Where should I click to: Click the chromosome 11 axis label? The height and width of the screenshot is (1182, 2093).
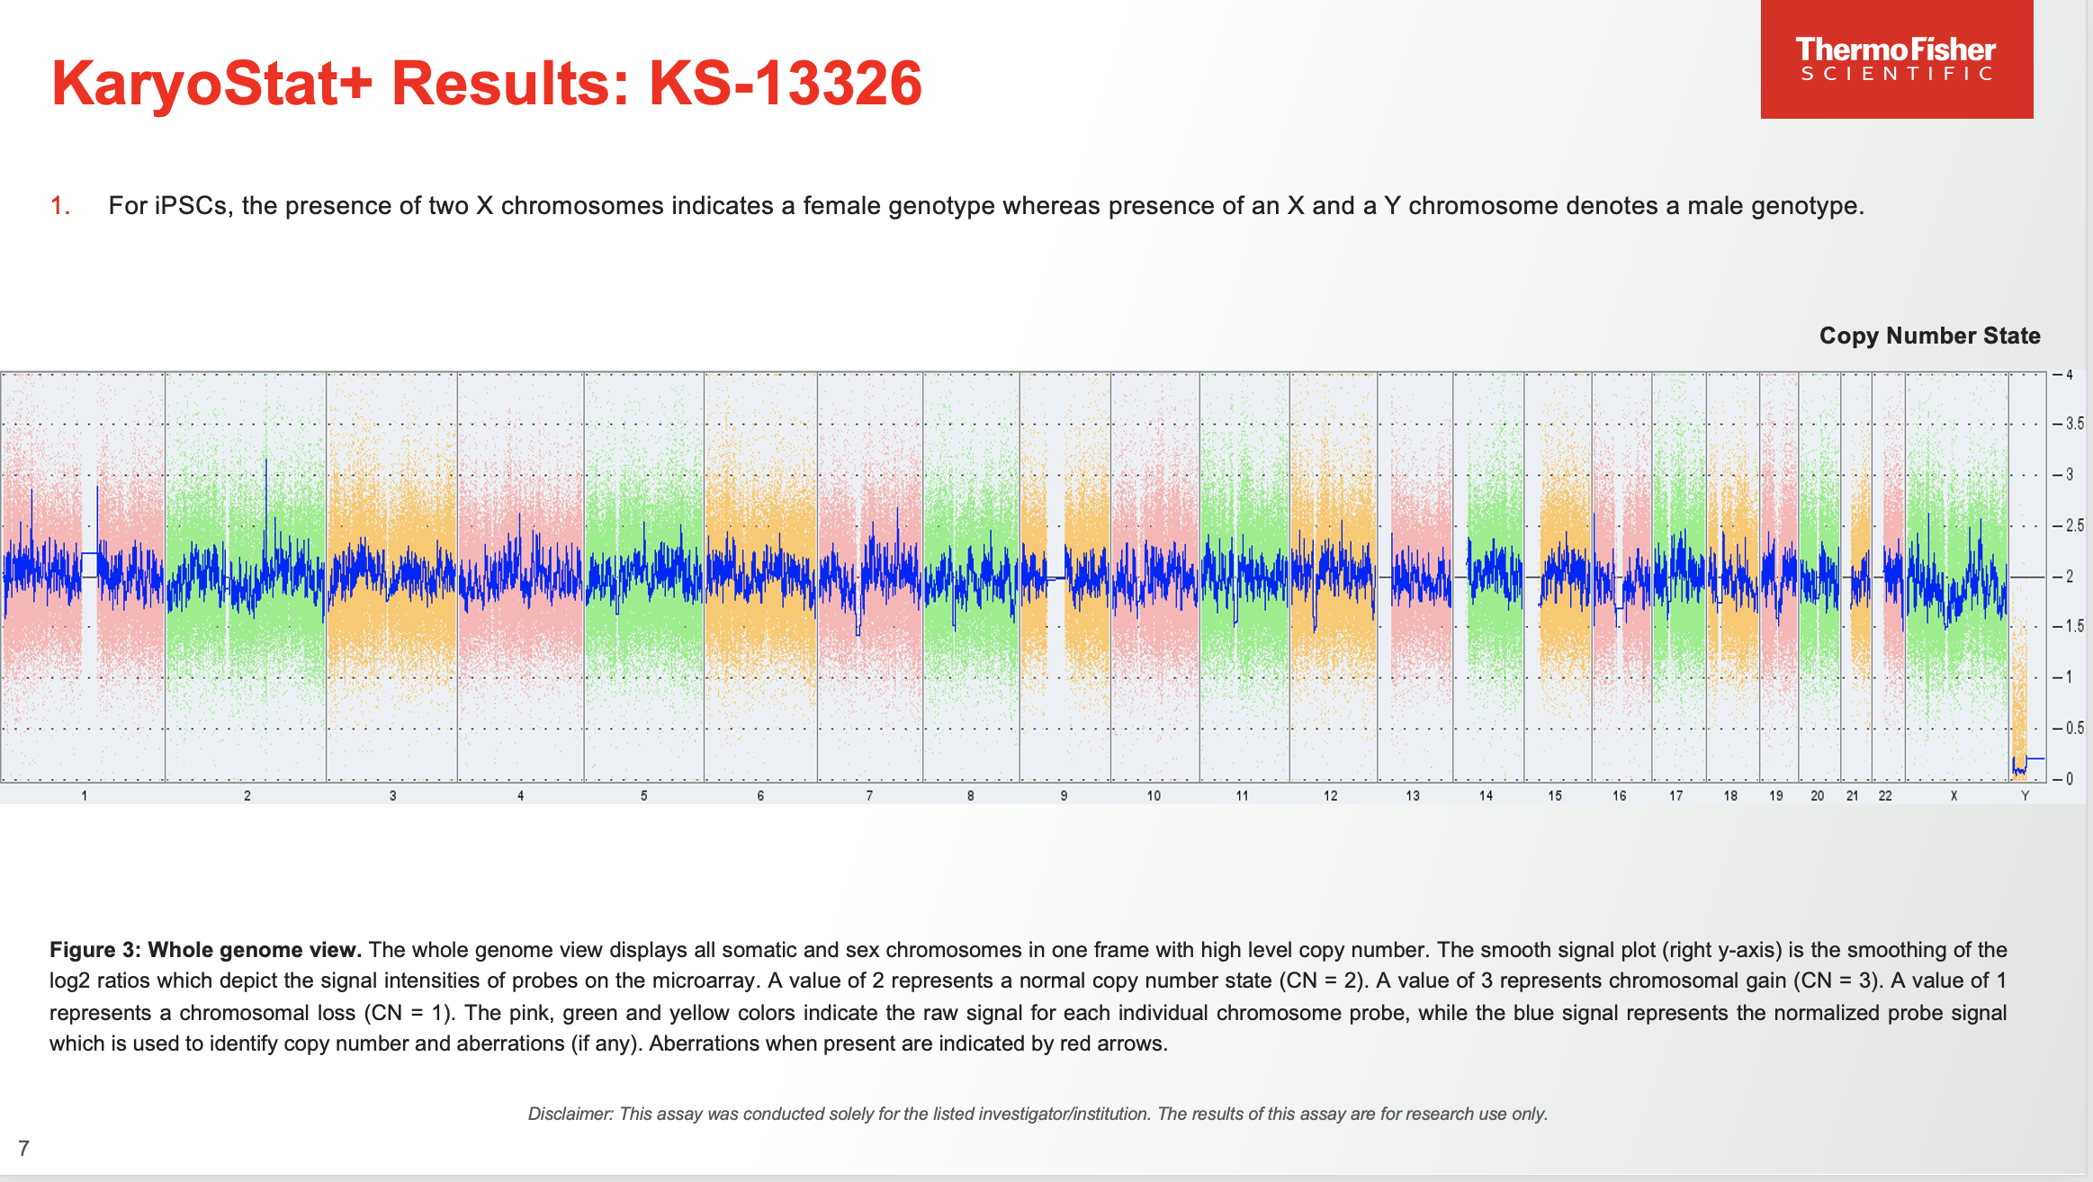point(1242,796)
